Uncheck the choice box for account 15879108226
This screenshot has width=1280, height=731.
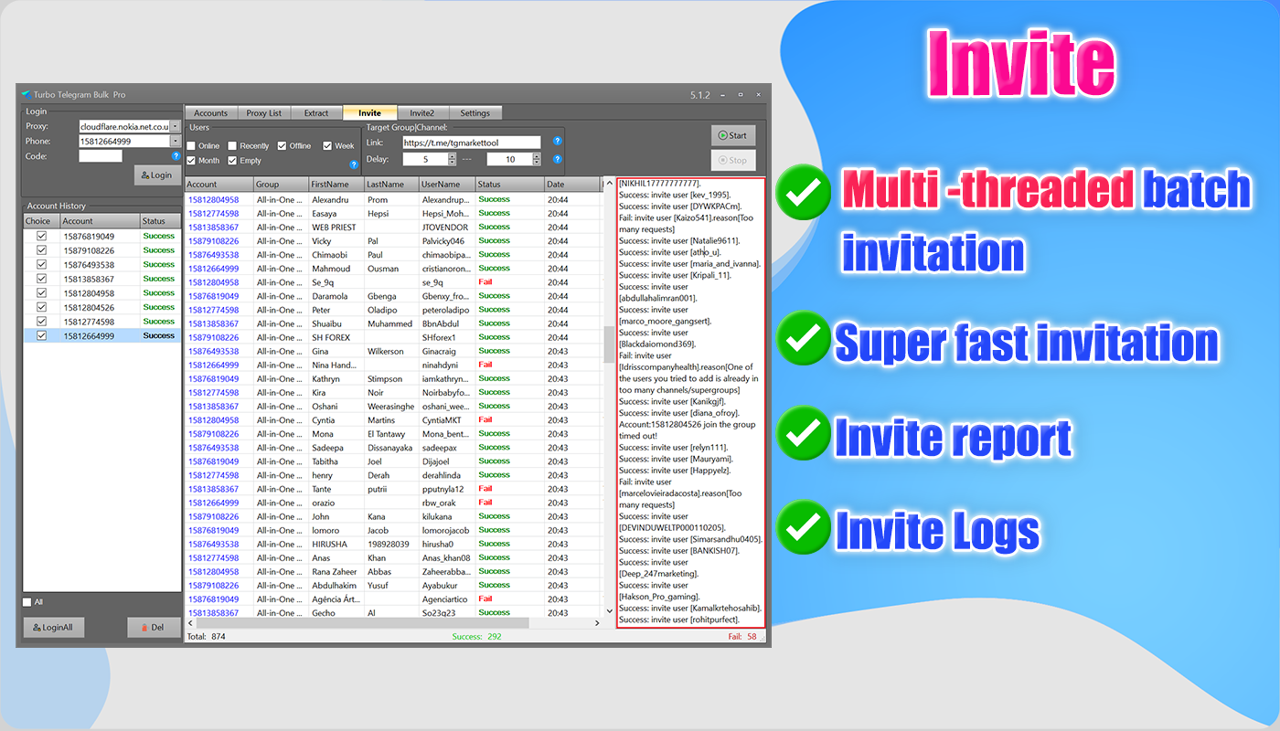point(41,250)
